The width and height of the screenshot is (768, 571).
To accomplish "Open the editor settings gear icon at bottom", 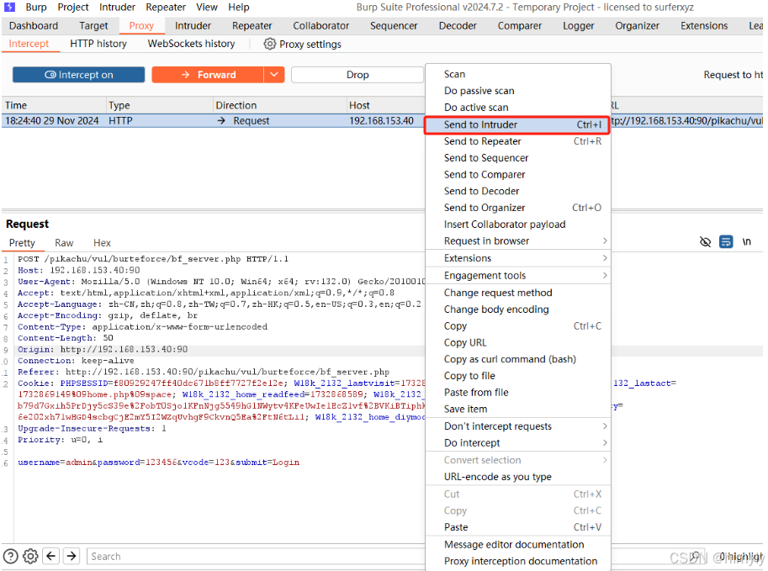I will [x=30, y=557].
